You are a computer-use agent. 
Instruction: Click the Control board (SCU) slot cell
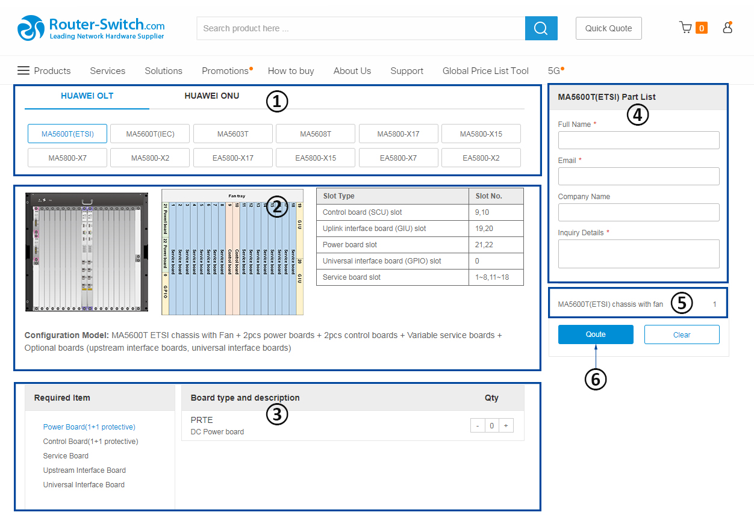(x=393, y=212)
